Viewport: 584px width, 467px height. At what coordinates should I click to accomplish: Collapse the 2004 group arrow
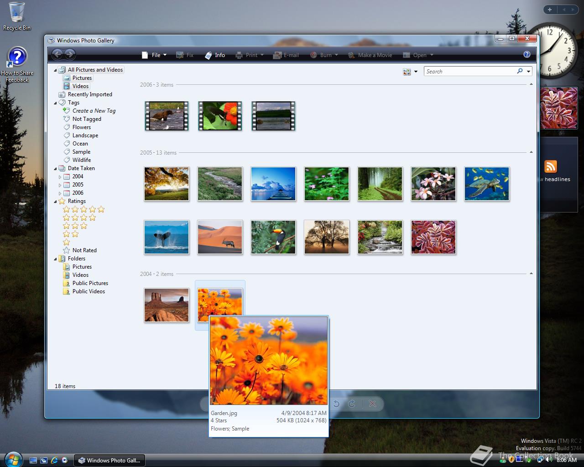(531, 274)
